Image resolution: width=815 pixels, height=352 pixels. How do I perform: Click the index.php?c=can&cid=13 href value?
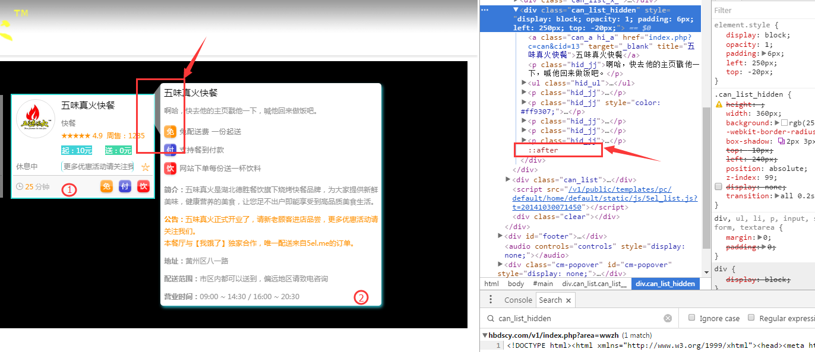(x=611, y=42)
